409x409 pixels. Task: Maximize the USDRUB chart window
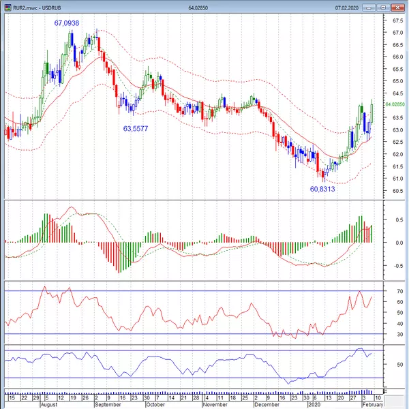pos(383,7)
